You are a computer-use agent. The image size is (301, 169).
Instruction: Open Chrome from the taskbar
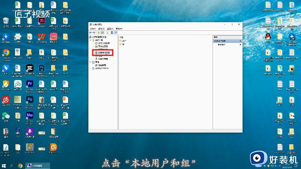click(20, 166)
